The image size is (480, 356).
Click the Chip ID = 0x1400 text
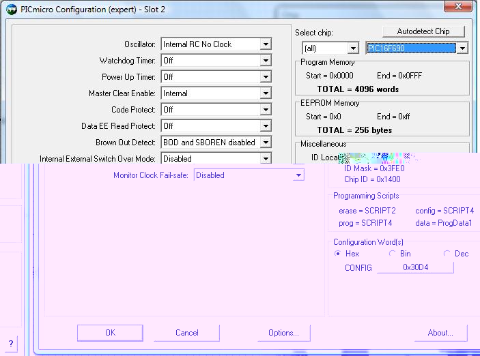point(372,179)
